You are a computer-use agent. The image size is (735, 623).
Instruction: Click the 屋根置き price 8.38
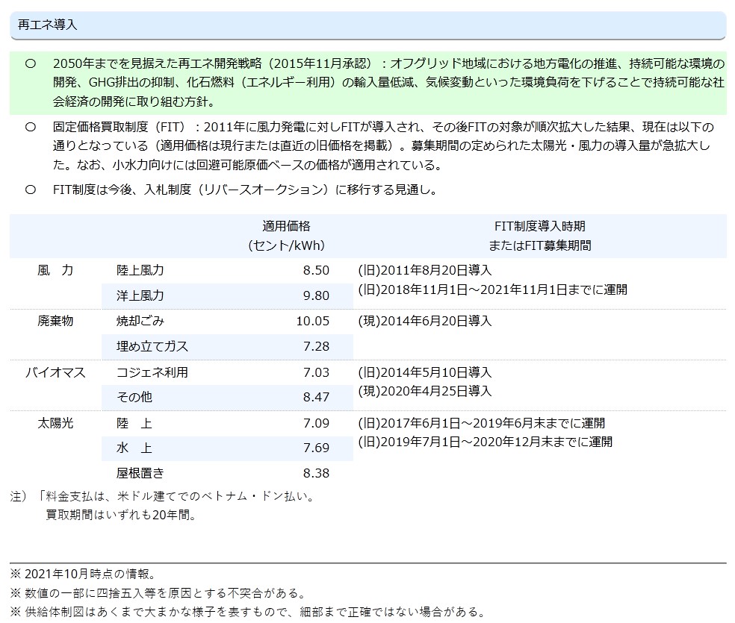click(x=316, y=473)
